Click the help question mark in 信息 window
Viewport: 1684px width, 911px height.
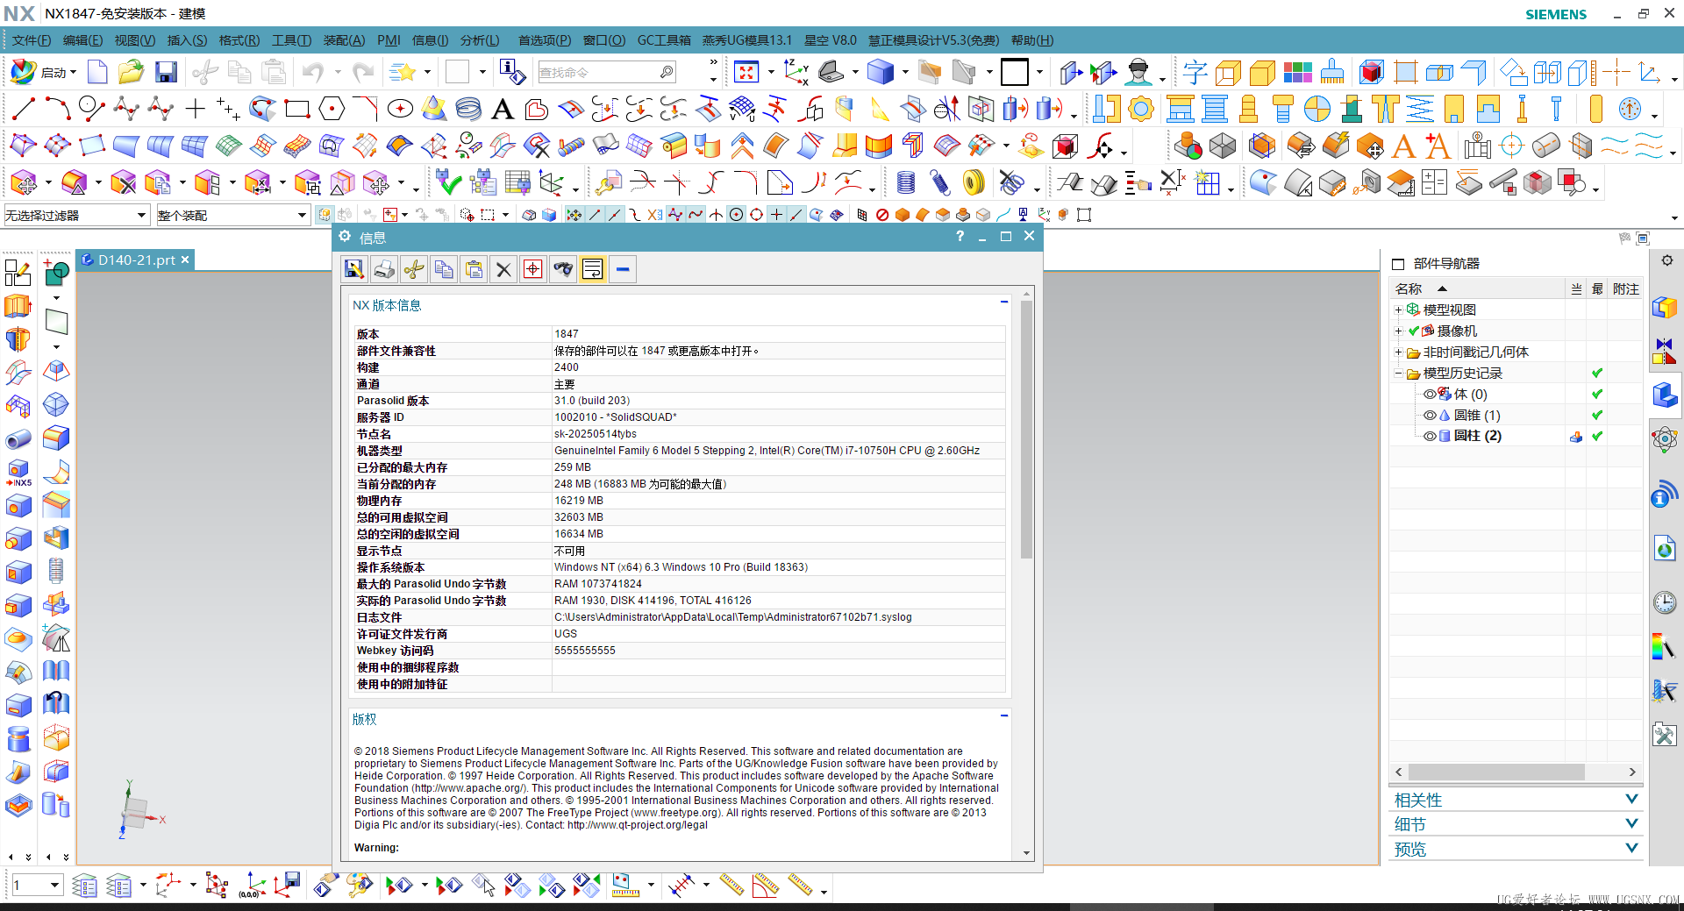(960, 237)
